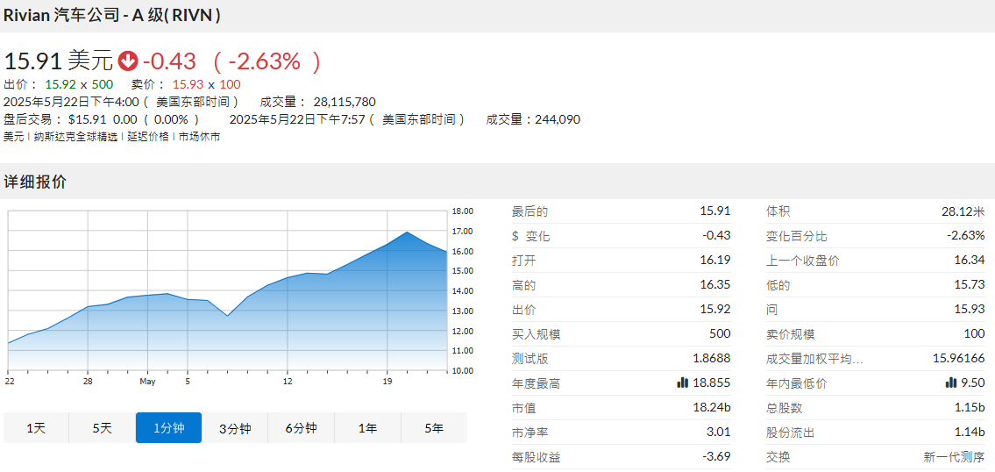
Task: Click the Rivian 汽车公司 - A 级 title
Action: tap(112, 16)
